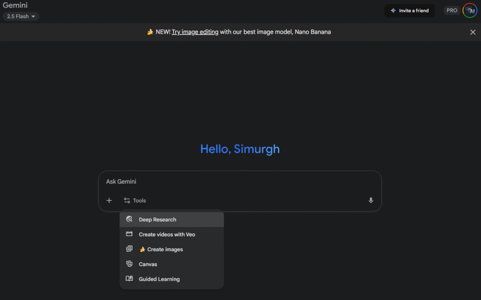Click the Nano Banana announcement text

[x=275, y=32]
